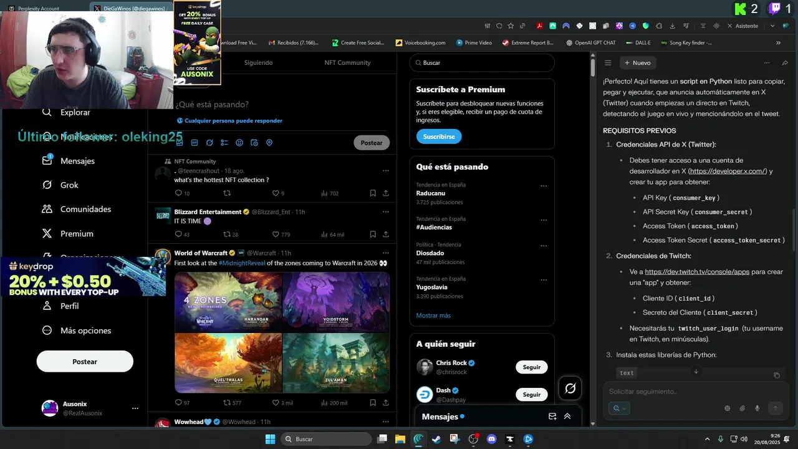
Task: Open the Voicebooking.com bookmark
Action: point(420,43)
